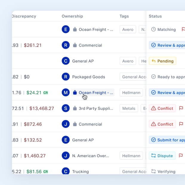185x185 pixels.
Task: Open the Pending status badge
Action: pyautogui.click(x=162, y=61)
